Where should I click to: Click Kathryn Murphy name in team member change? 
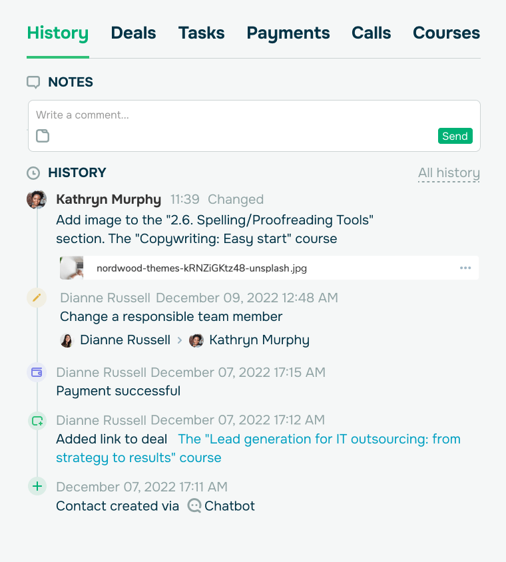pyautogui.click(x=259, y=340)
